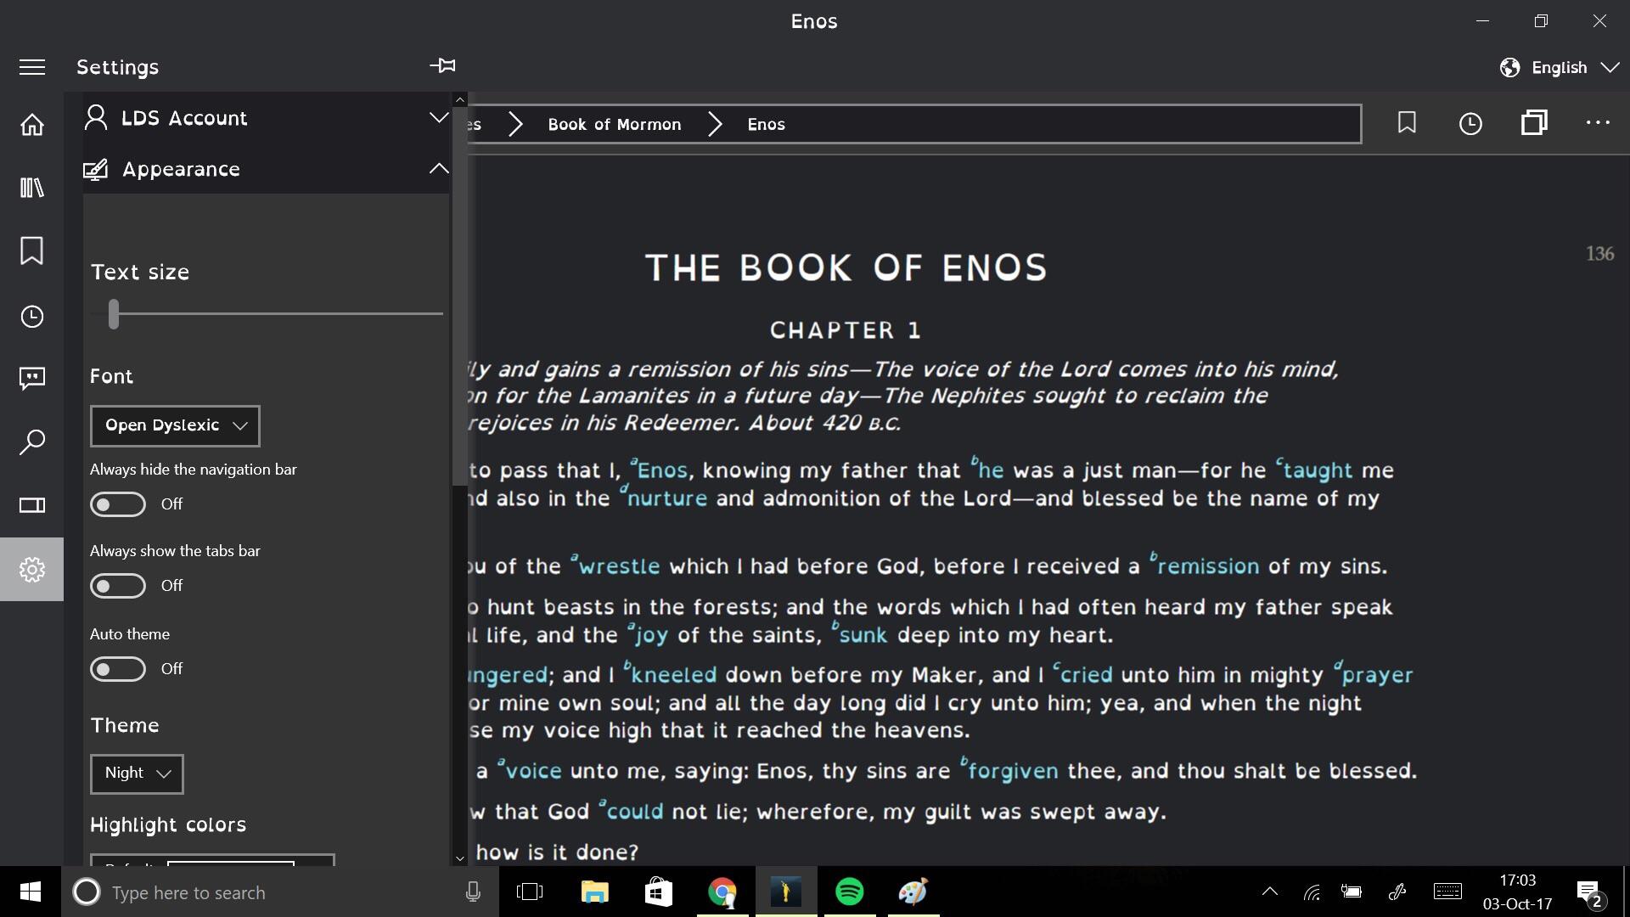View reading History from the sidebar

point(32,317)
